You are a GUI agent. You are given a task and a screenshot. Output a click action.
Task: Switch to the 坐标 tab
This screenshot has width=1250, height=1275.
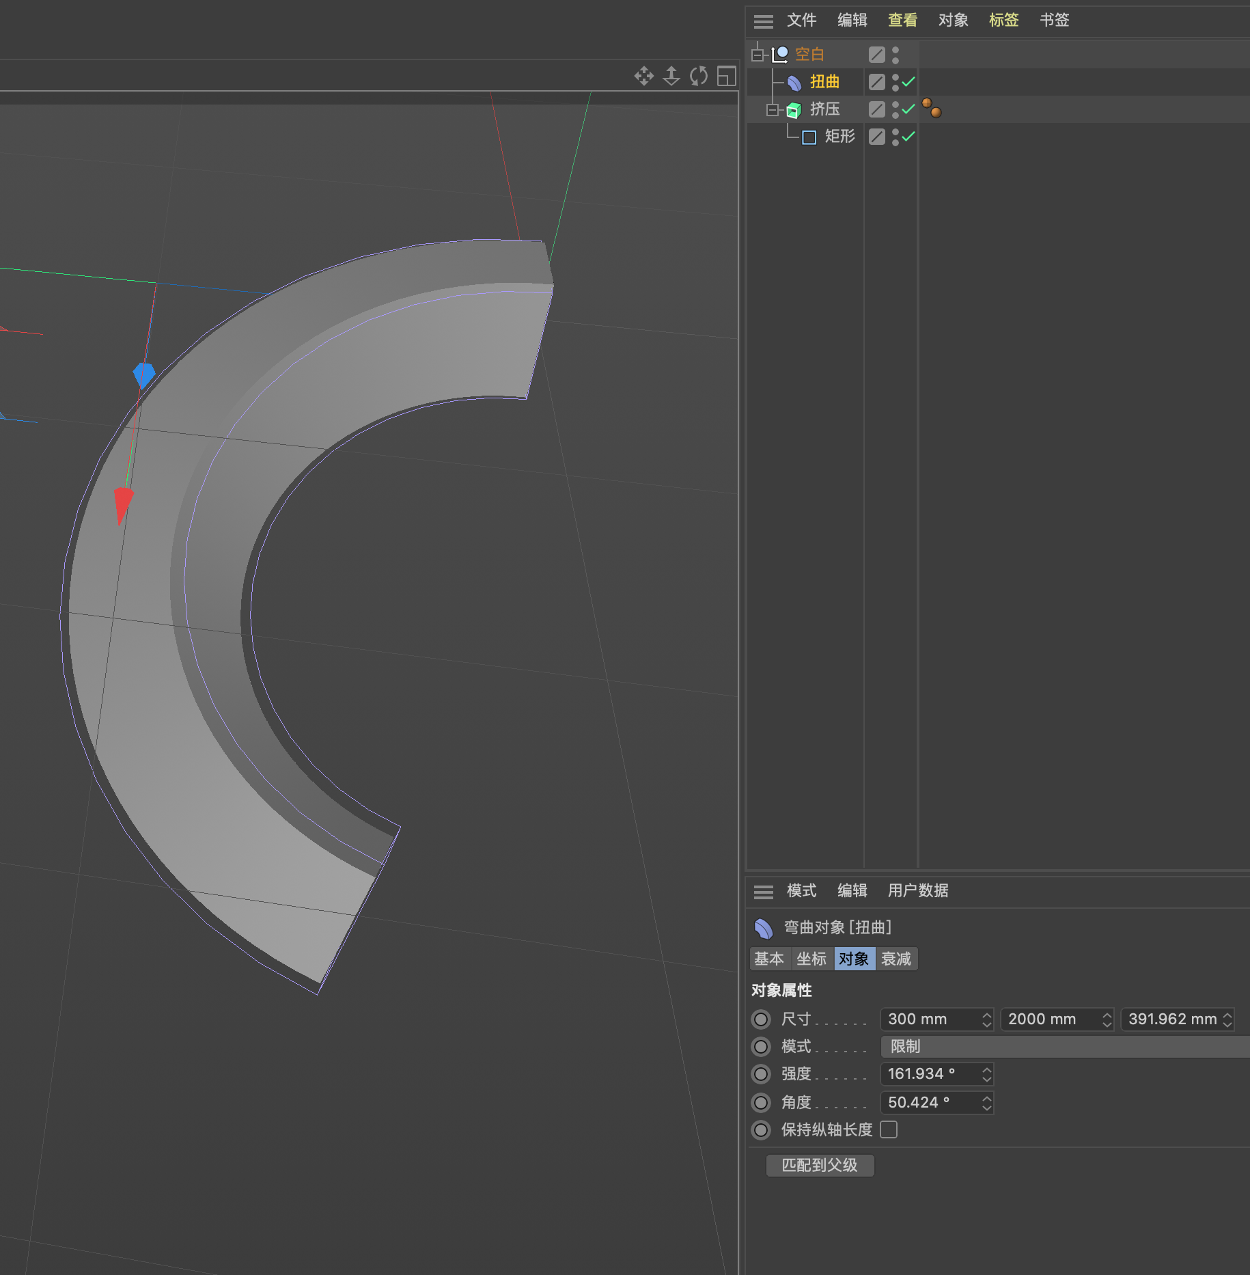(x=811, y=959)
